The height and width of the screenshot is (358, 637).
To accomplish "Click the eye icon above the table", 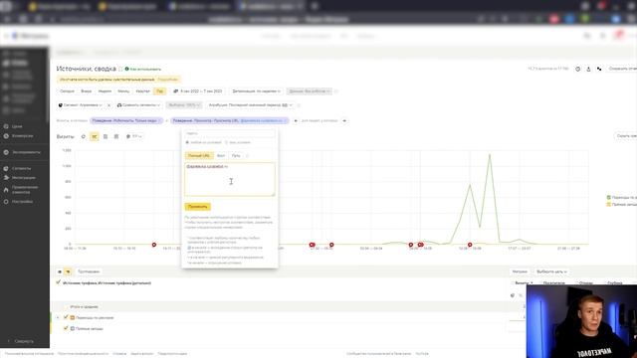I will pyautogui.click(x=60, y=271).
